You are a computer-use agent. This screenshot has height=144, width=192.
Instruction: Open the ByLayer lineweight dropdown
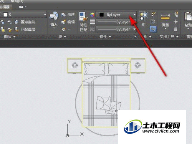116,22
